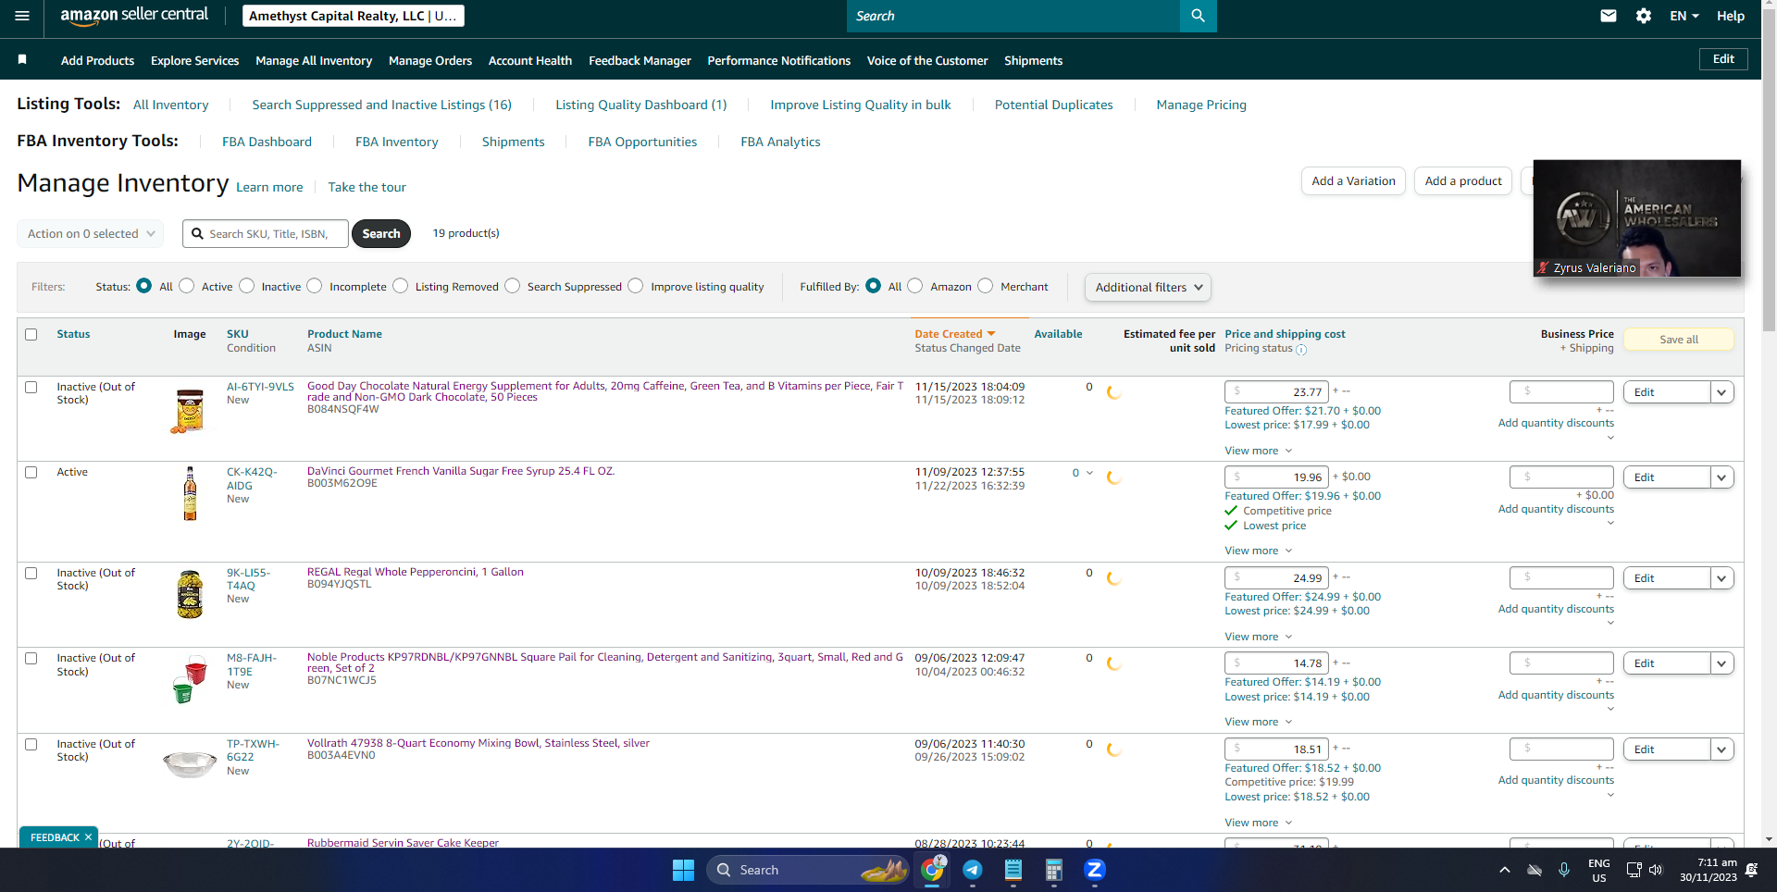
Task: Open Zoom from the taskbar
Action: point(1095,870)
